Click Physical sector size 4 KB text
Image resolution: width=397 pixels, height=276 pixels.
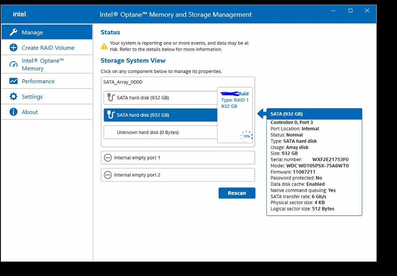point(297,203)
